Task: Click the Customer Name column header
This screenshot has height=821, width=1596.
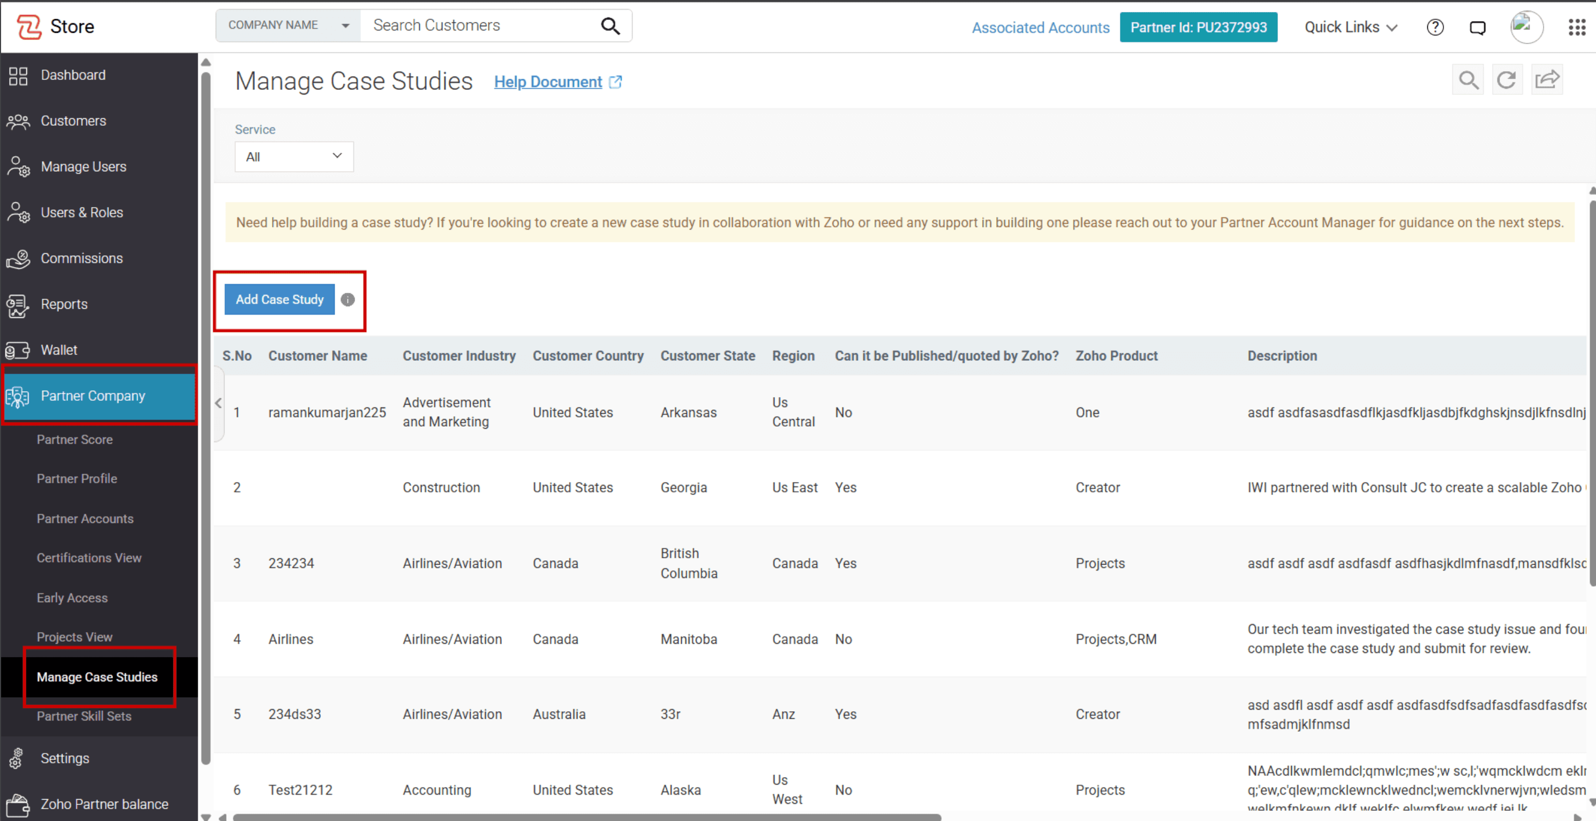Action: click(x=317, y=356)
